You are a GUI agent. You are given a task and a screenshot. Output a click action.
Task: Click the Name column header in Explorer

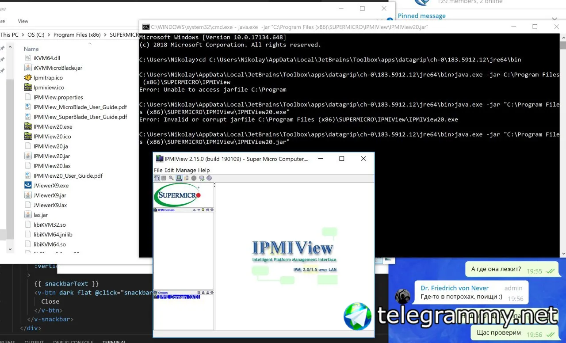[31, 49]
